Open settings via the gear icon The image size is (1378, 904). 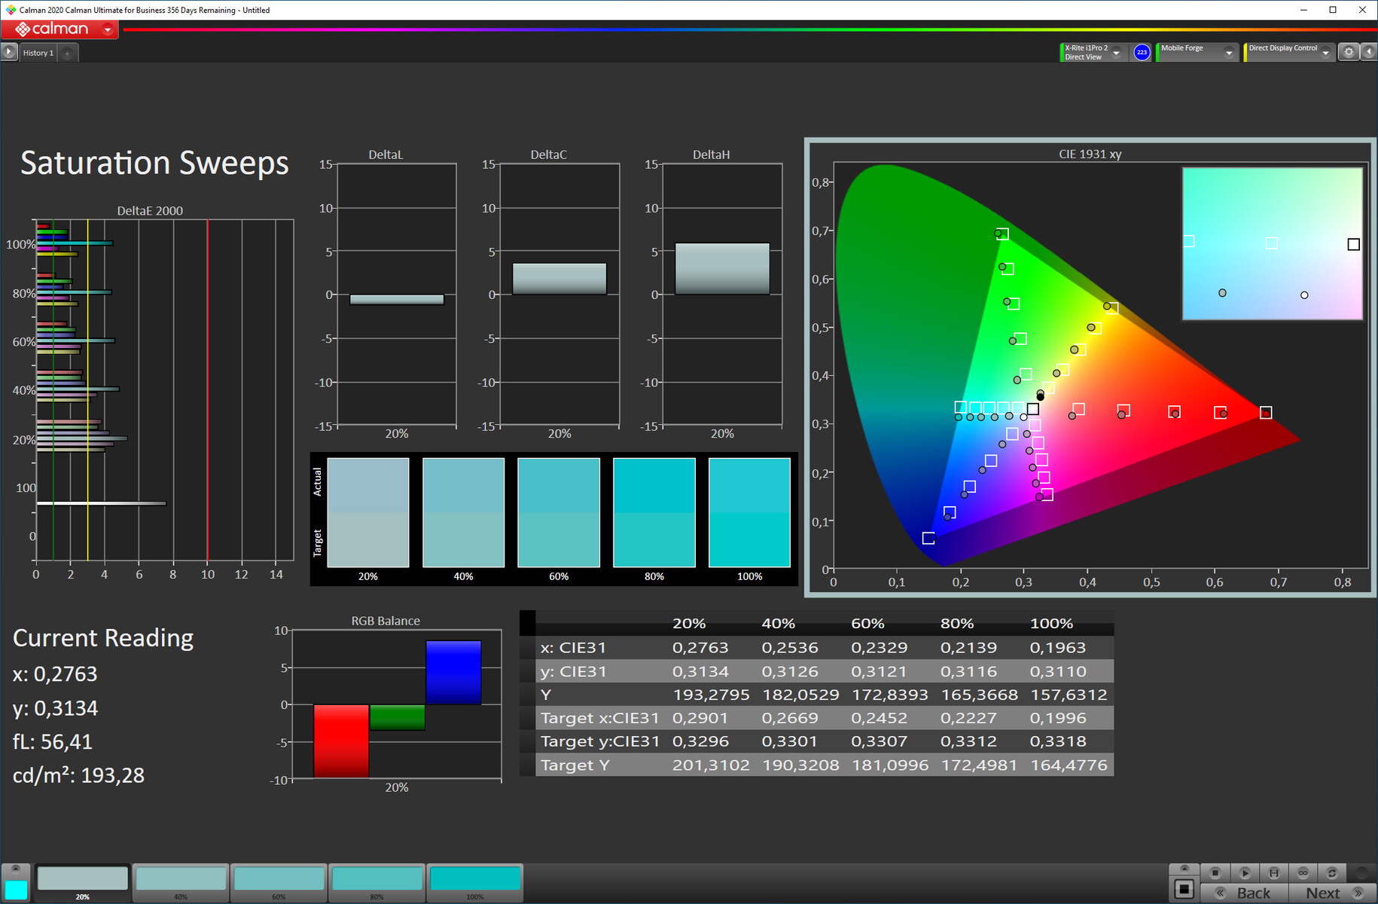point(1349,52)
